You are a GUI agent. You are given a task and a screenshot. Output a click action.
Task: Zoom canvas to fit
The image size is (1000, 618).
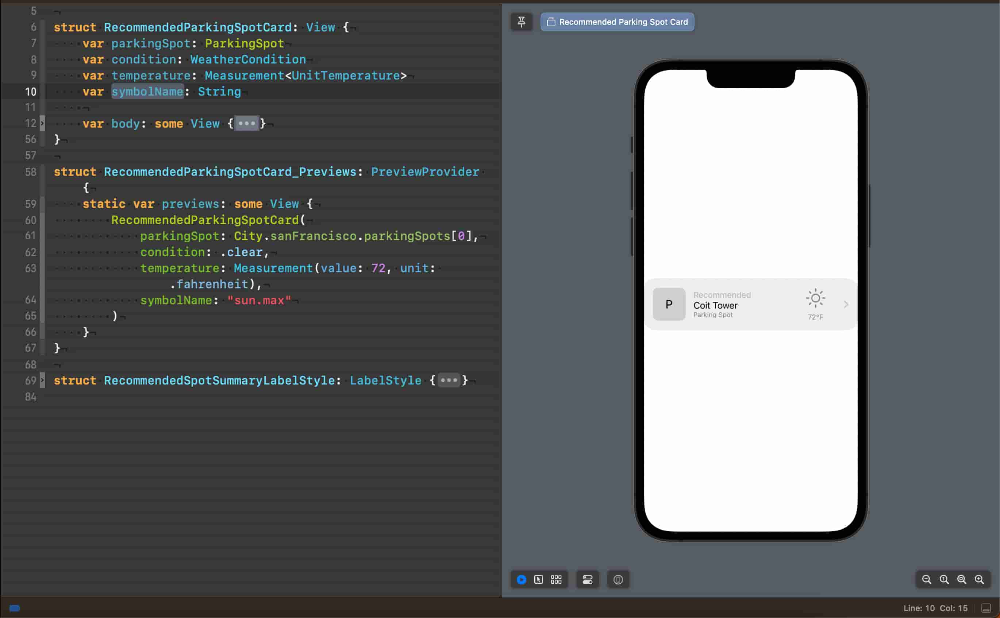[962, 579]
